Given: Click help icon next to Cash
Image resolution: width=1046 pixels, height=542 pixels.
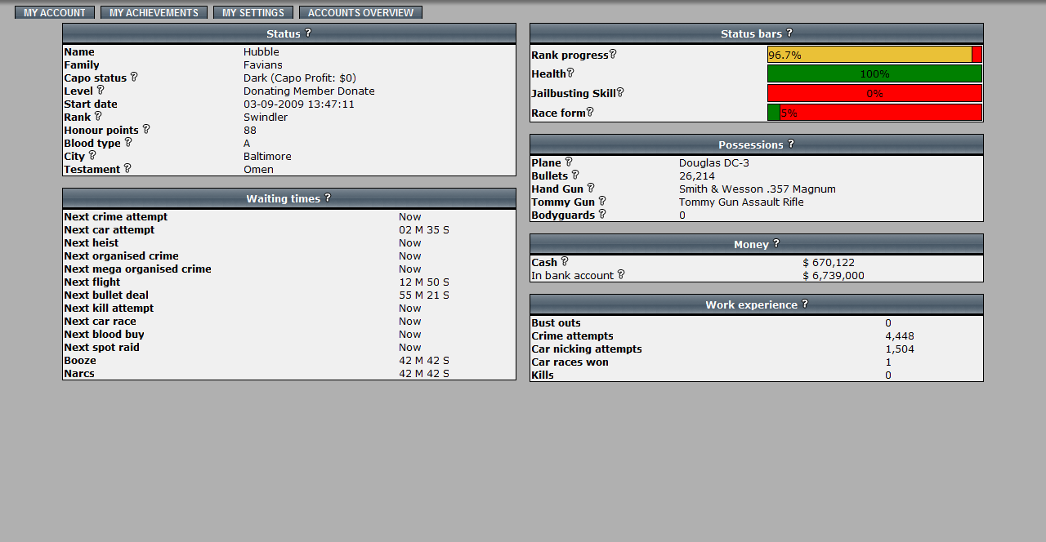Looking at the screenshot, I should (565, 262).
